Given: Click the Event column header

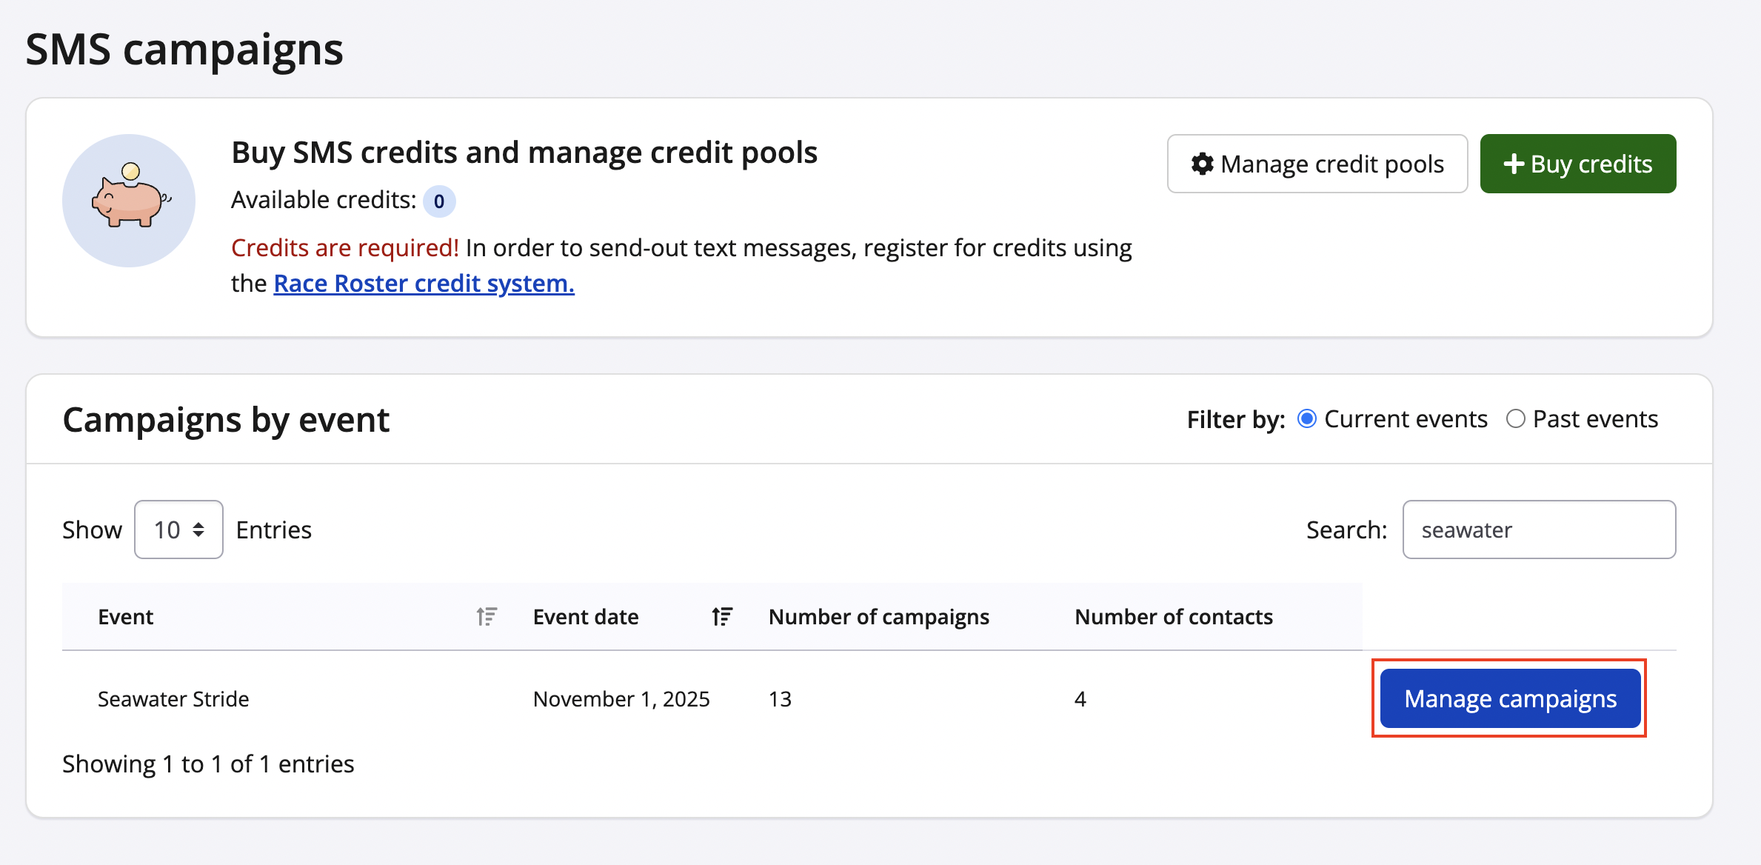Looking at the screenshot, I should click(x=126, y=617).
